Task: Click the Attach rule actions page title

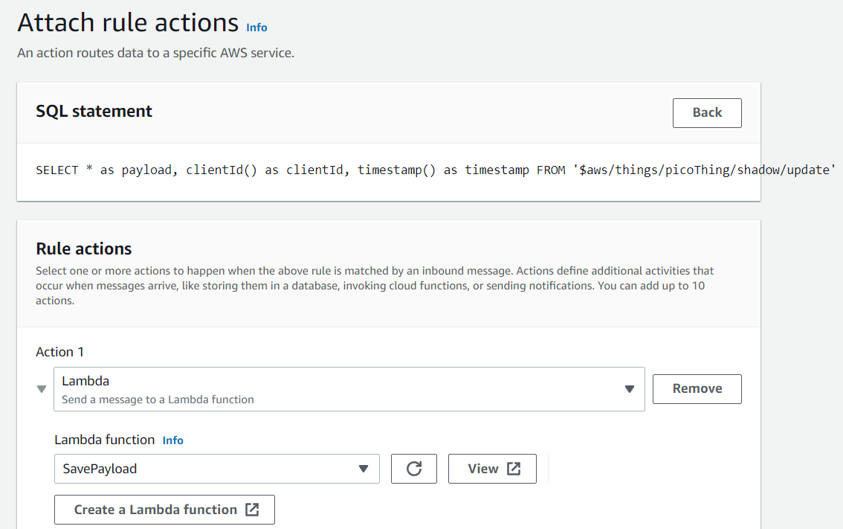Action: point(128,23)
